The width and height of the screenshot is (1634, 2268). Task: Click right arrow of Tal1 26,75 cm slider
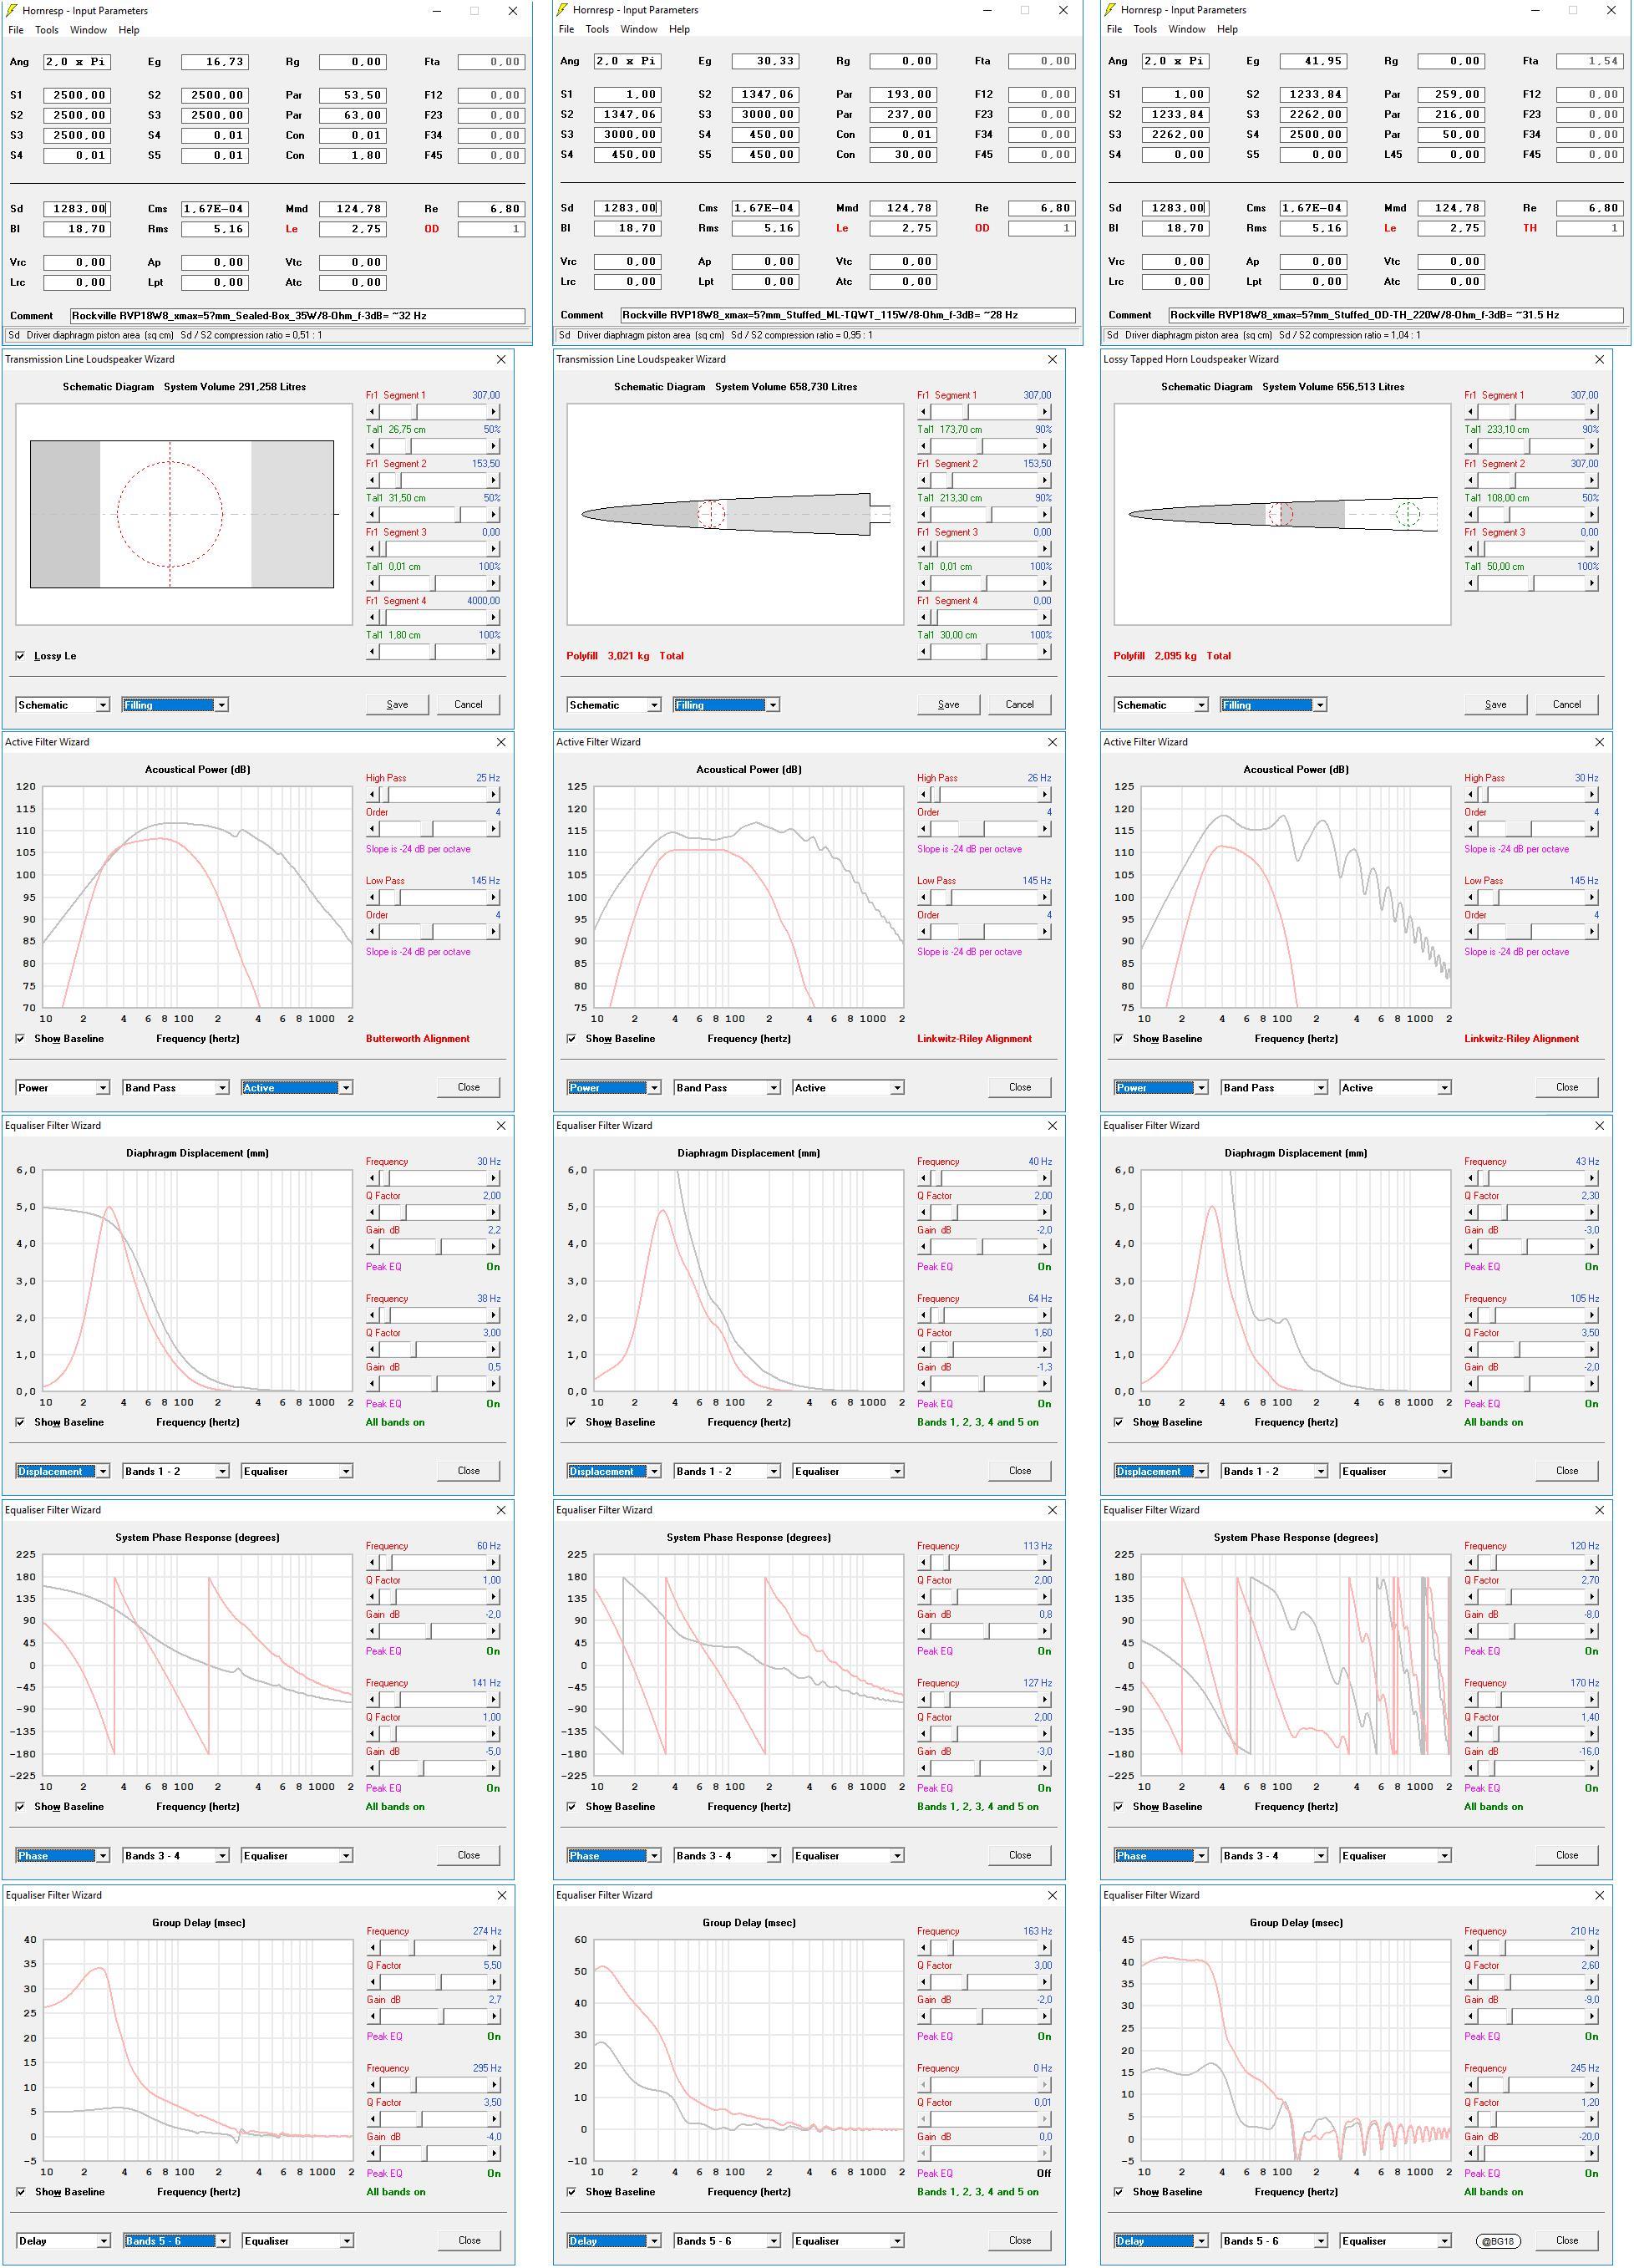point(493,446)
